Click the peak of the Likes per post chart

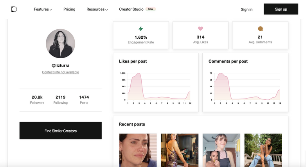[138, 74]
